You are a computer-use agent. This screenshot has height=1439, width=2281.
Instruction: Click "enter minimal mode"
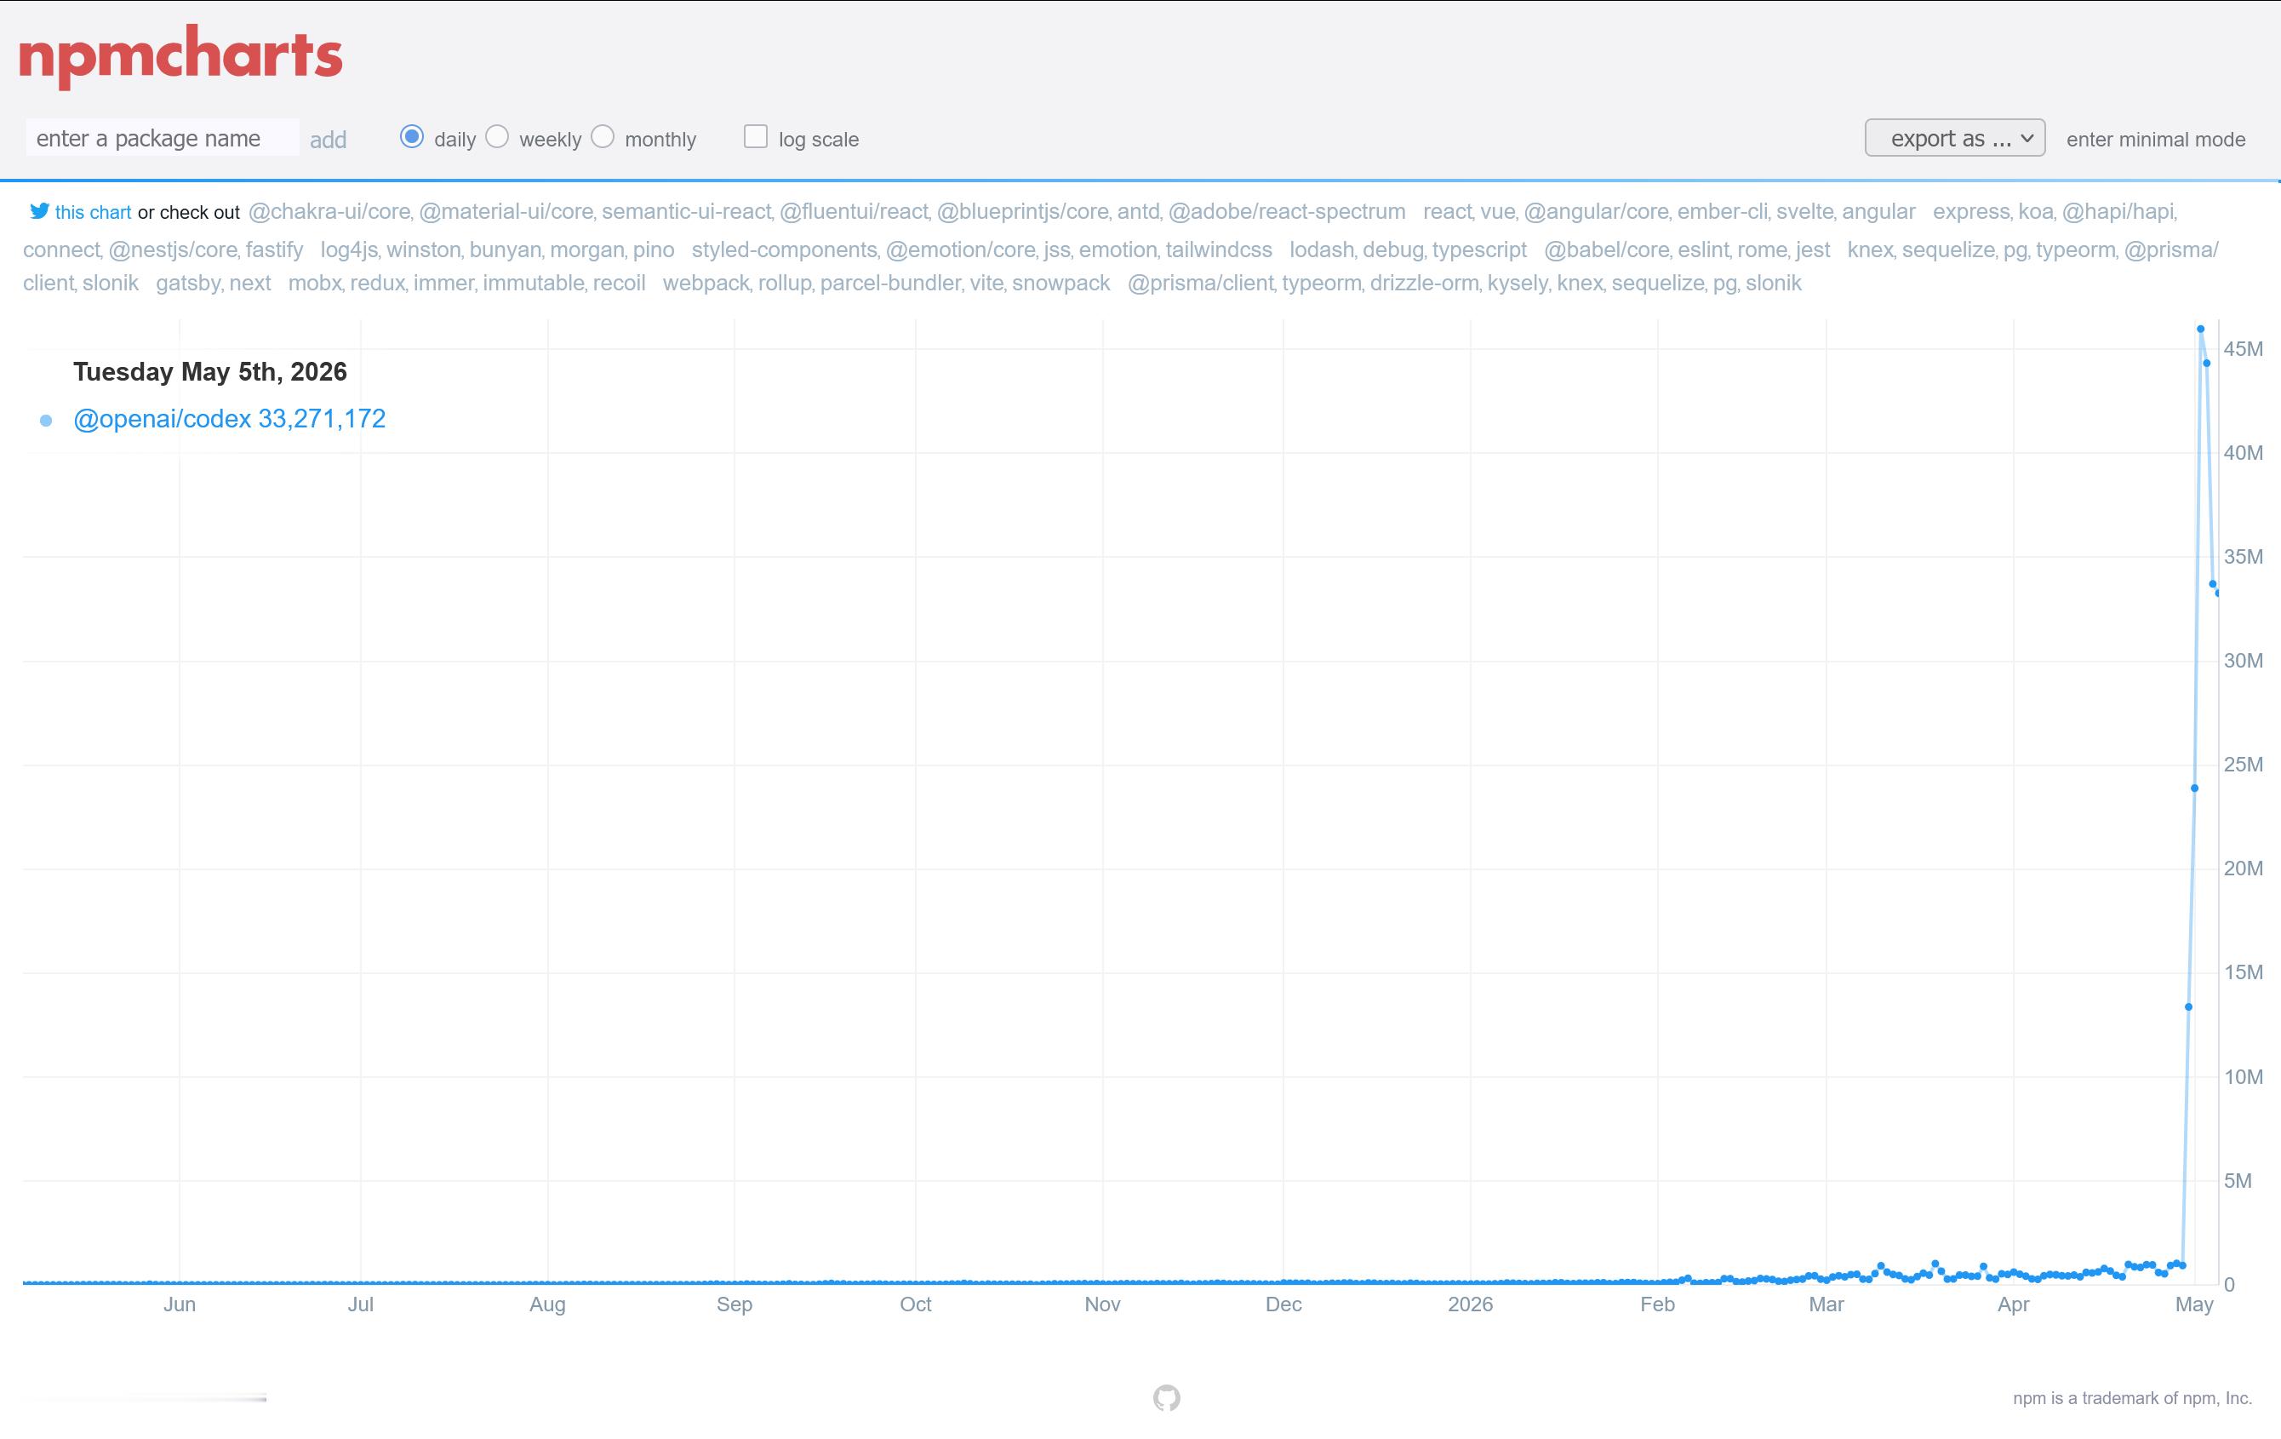[2156, 140]
